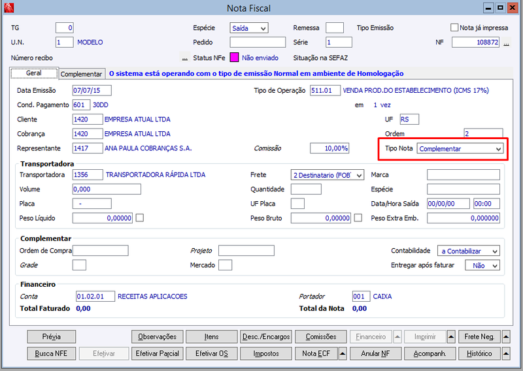Click the Anular NF button

point(375,353)
